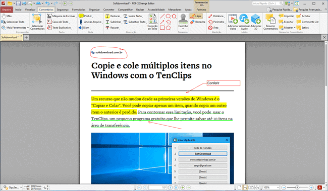Choose Máquina de Escrever tool

coord(61,16)
